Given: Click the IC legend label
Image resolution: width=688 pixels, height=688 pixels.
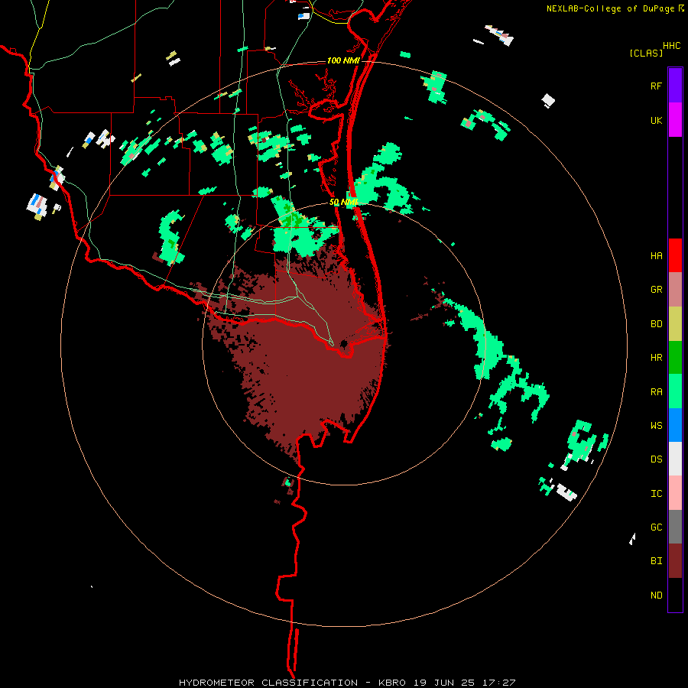Looking at the screenshot, I should pos(656,494).
